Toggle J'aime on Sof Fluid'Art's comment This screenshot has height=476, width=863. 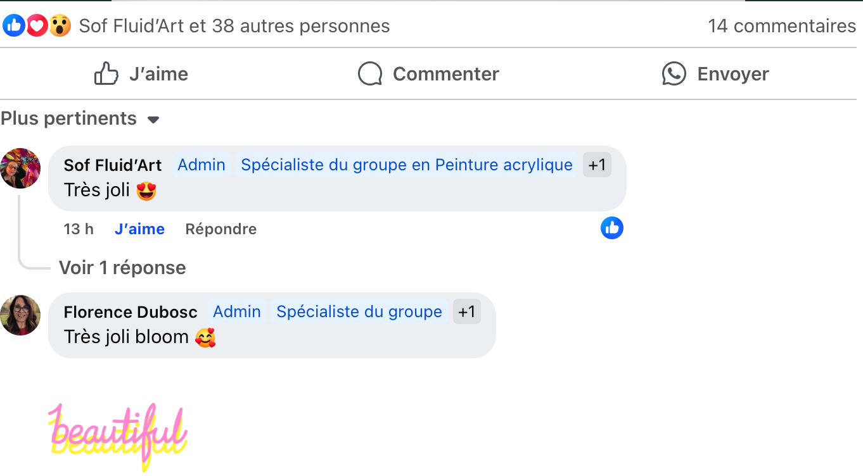pyautogui.click(x=139, y=229)
